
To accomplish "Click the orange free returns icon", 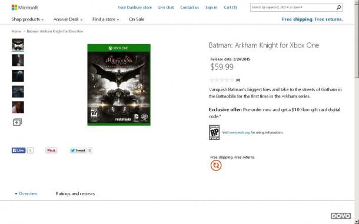I will click(x=216, y=165).
